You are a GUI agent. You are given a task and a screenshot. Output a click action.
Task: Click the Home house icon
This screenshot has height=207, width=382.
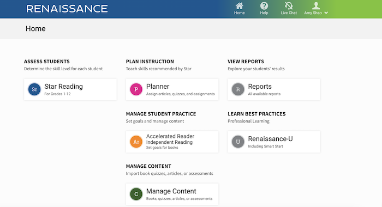(x=239, y=6)
